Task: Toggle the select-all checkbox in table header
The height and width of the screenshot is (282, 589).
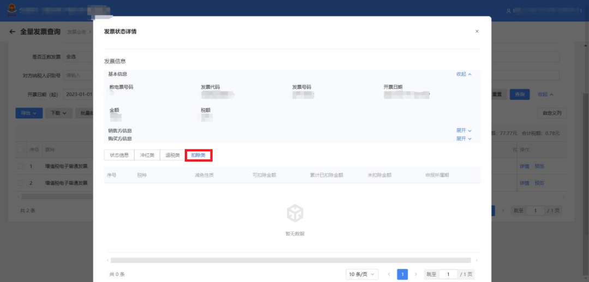Action: [21, 150]
